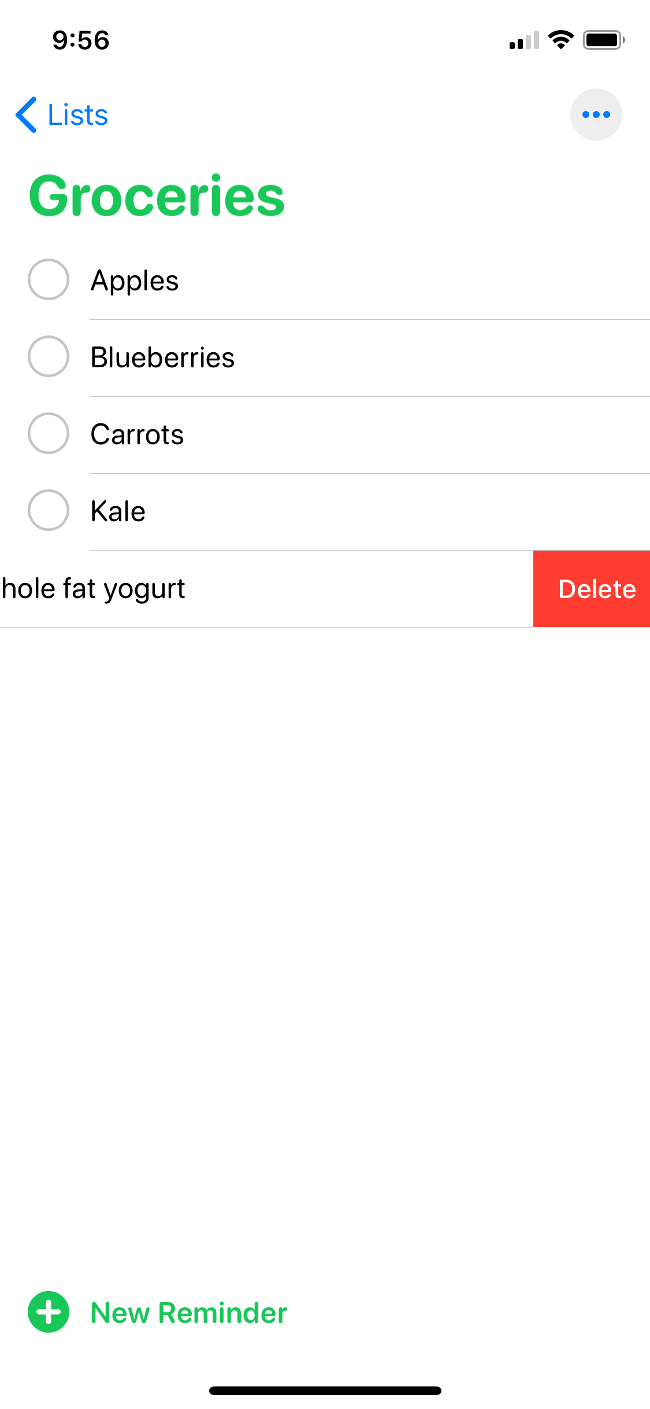Viewport: 650px width, 1409px height.
Task: Delete the whole fat yogurt reminder
Action: point(592,589)
